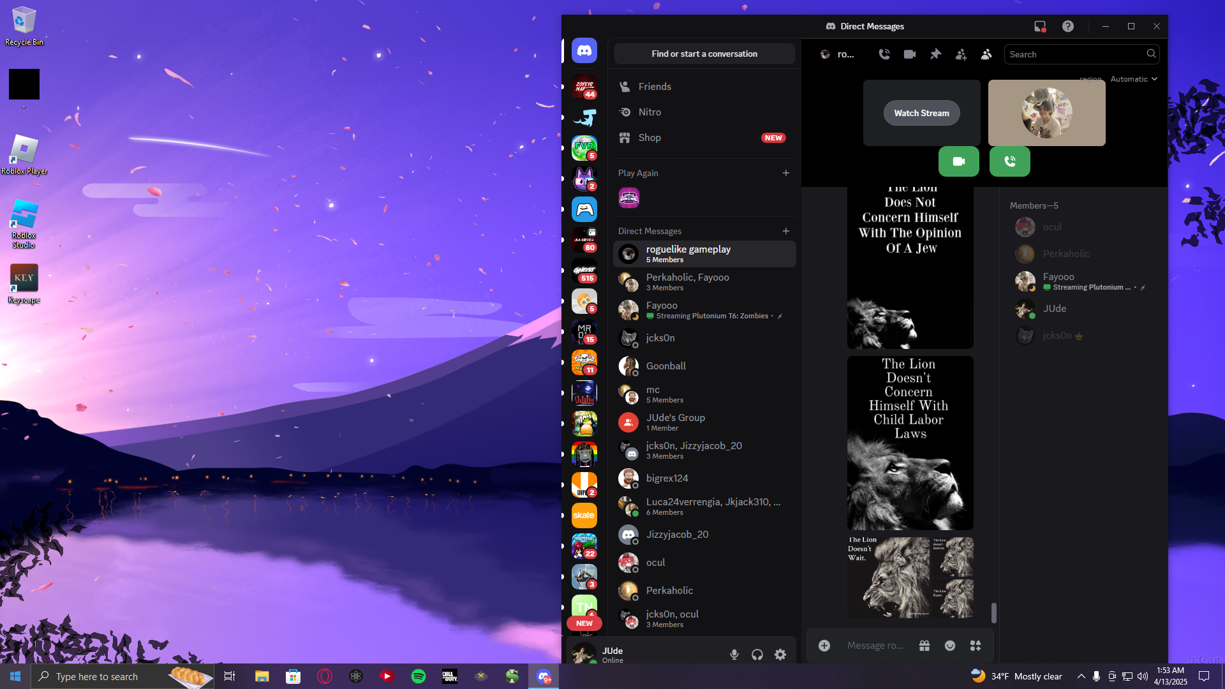Open the Goonball direct message
This screenshot has height=689, width=1225.
point(704,366)
